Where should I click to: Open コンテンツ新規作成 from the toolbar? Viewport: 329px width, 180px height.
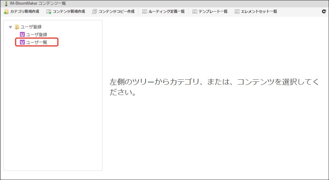pos(66,11)
